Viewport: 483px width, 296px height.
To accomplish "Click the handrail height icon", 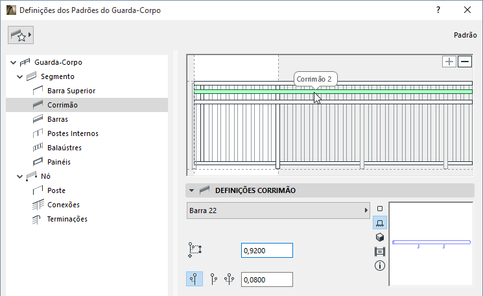I will pyautogui.click(x=195, y=250).
